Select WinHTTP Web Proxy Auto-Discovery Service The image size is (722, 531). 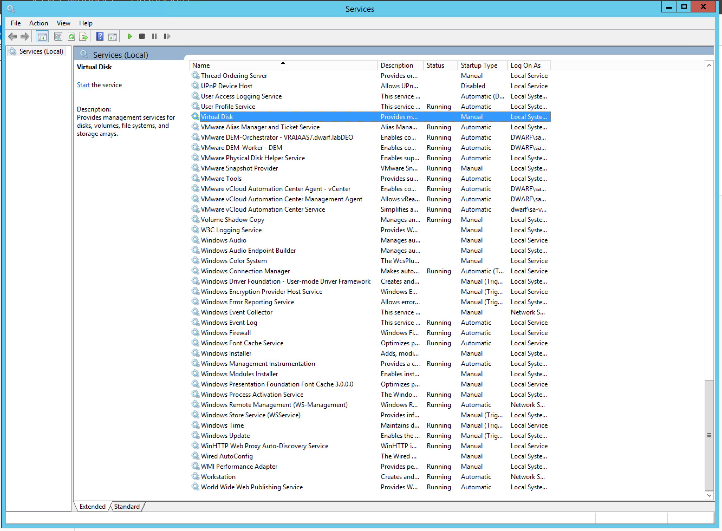370,446
